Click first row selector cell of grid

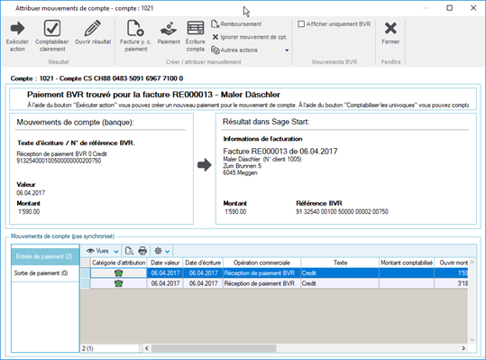click(86, 273)
